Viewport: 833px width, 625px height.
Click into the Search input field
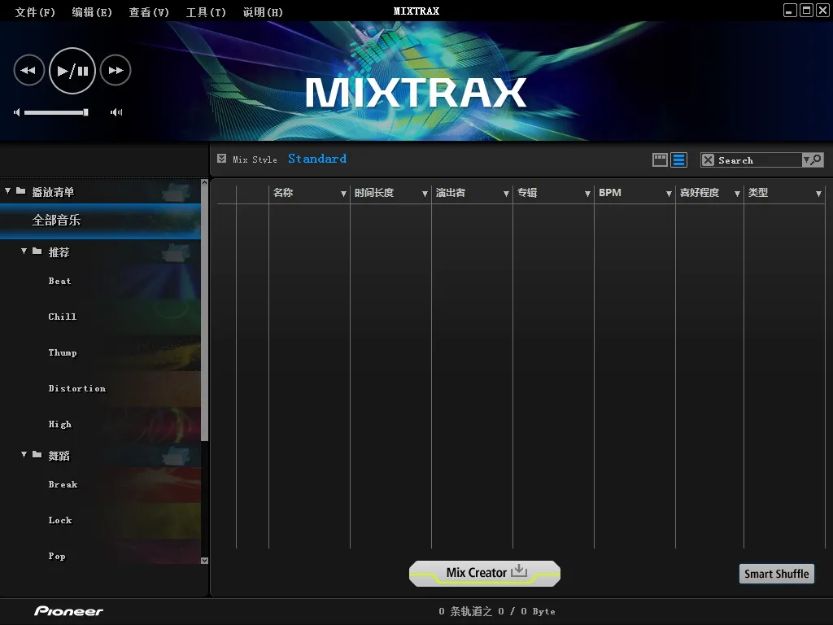click(758, 160)
